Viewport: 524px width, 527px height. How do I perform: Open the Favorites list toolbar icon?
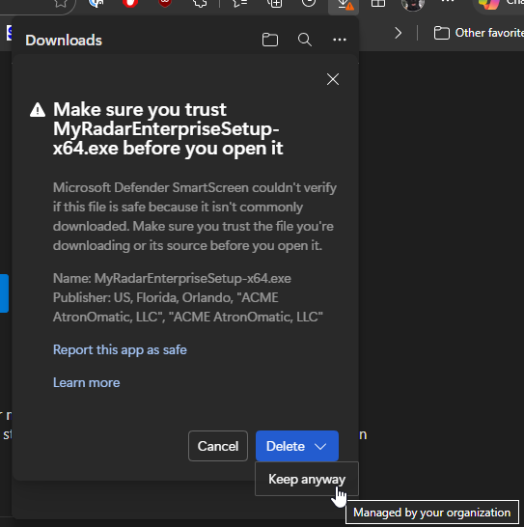[x=240, y=3]
